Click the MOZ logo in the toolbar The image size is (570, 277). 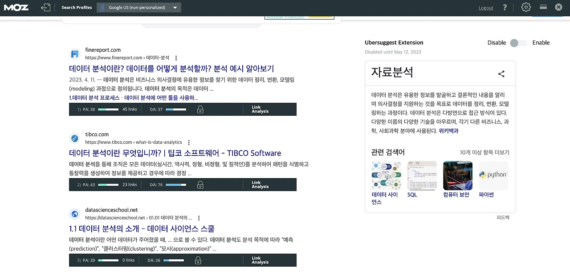coord(16,7)
